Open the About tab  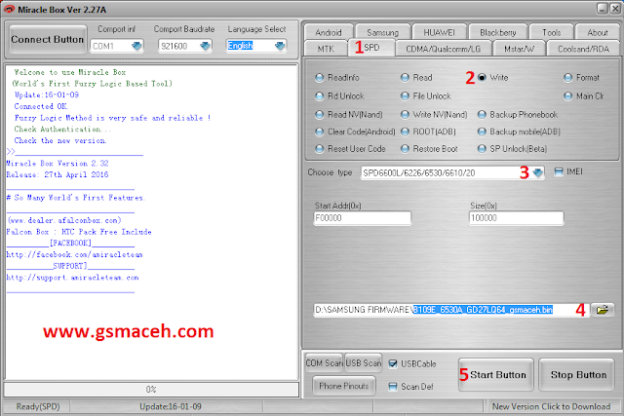pos(598,32)
